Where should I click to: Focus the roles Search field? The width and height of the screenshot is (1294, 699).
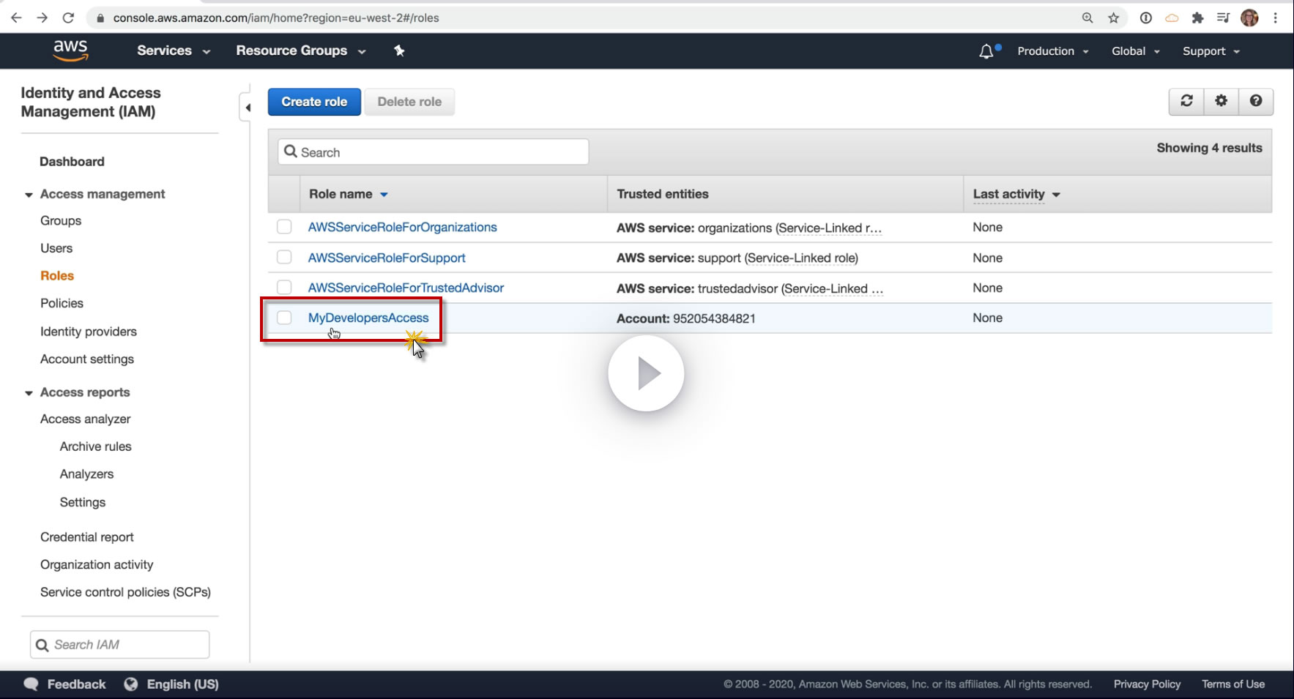[434, 152]
